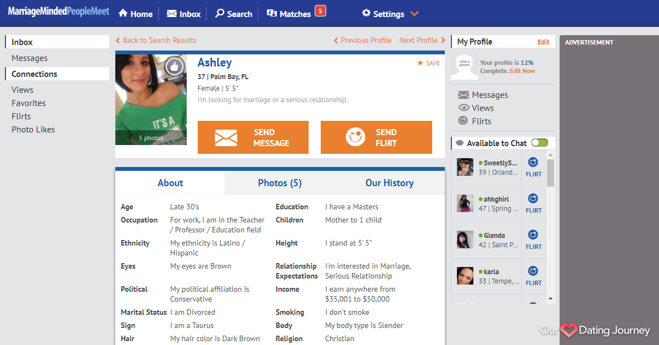
Task: Switch to the Photos (5) tab
Action: coord(280,183)
